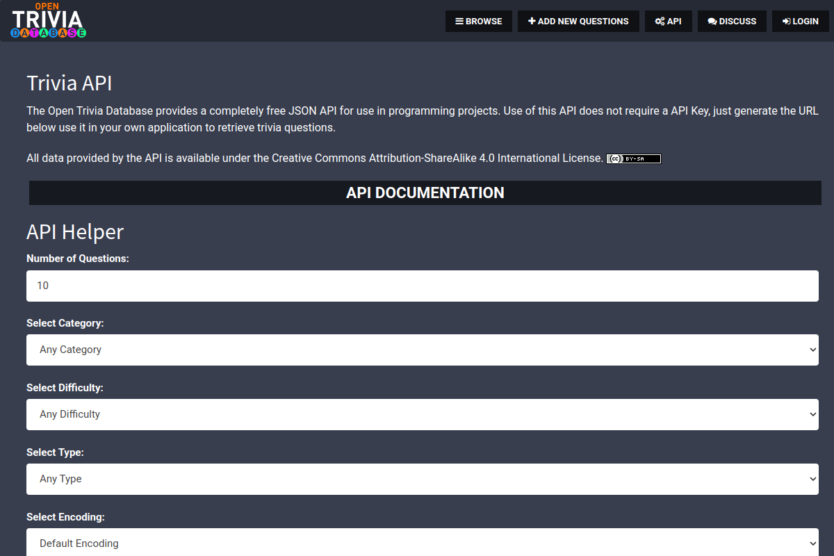Click the "API Helper" heading
The width and height of the screenshot is (834, 556).
tap(75, 231)
